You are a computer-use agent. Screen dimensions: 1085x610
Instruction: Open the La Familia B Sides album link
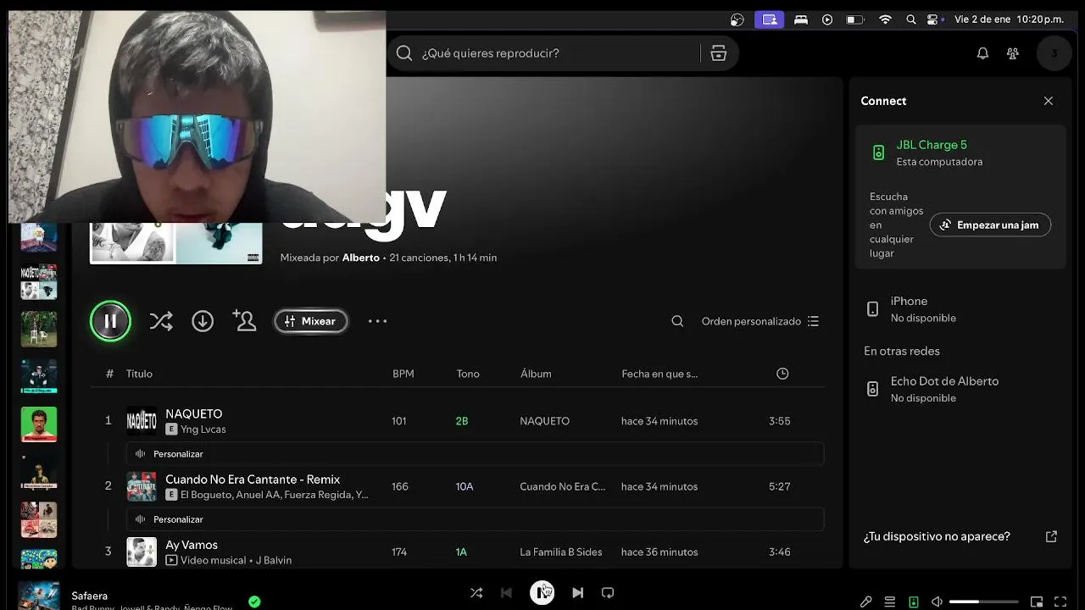561,552
